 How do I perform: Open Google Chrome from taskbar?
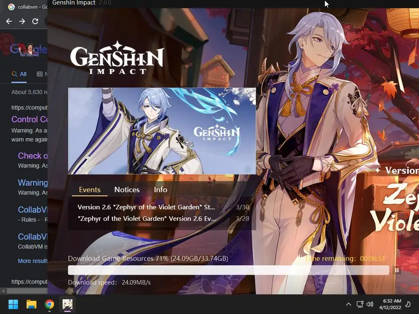tap(50, 304)
